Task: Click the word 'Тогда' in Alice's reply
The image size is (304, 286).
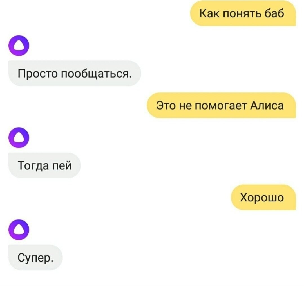Action: click(33, 166)
